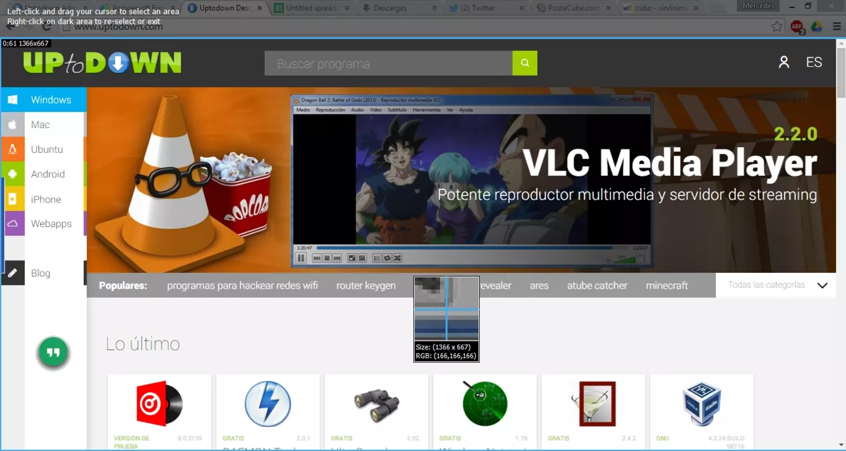Click the Buscar programa search field
The width and height of the screenshot is (846, 451).
389,63
